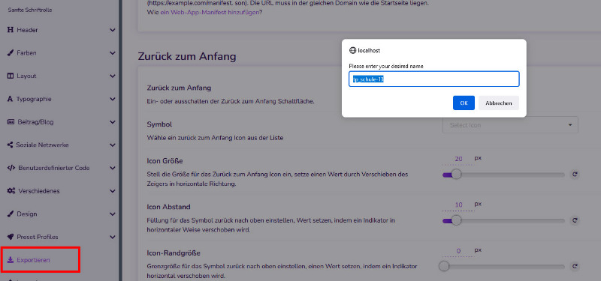Open the Select Icon dropdown
This screenshot has height=281, width=601.
[x=510, y=125]
